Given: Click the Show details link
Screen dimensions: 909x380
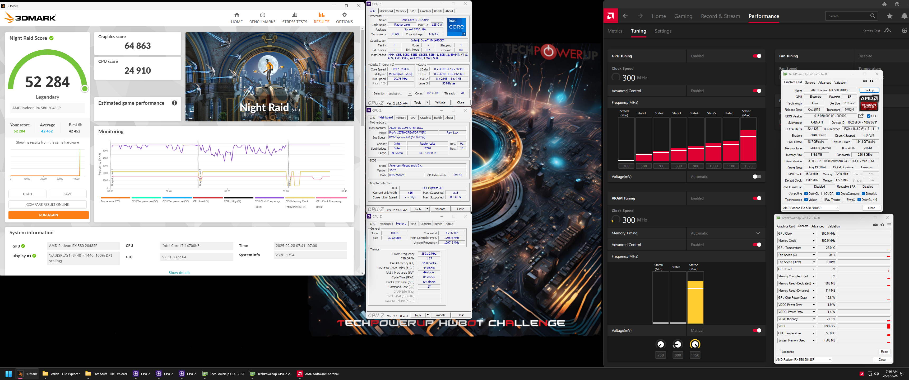Looking at the screenshot, I should (179, 273).
